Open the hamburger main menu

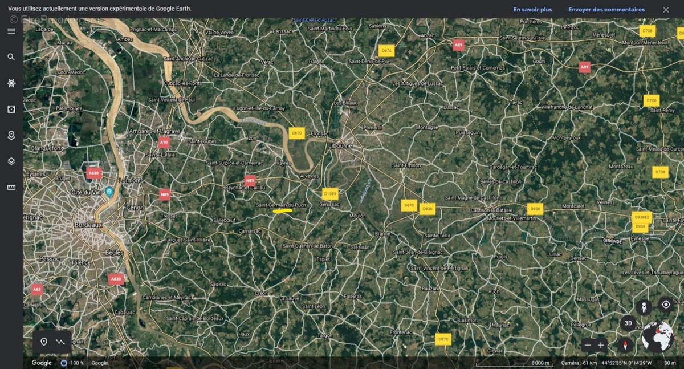click(x=11, y=31)
